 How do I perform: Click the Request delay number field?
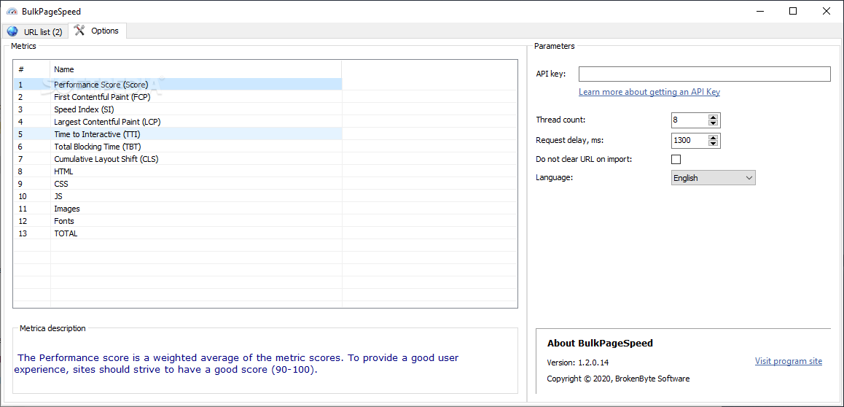(x=689, y=141)
